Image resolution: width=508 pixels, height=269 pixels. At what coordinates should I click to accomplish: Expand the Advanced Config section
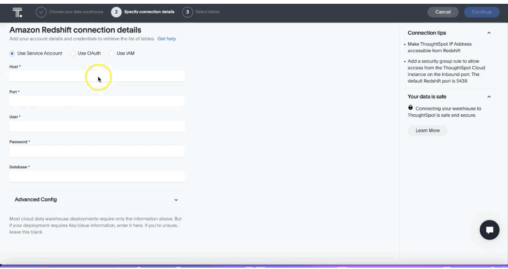pyautogui.click(x=97, y=200)
